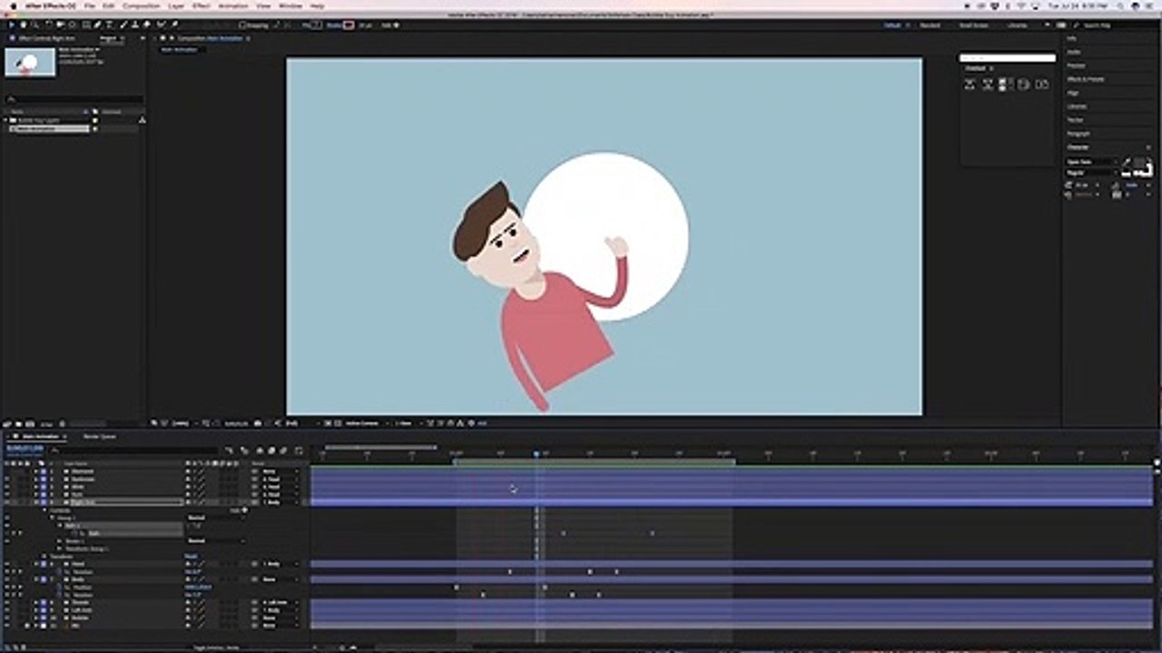Hide the Body layer

coord(7,579)
